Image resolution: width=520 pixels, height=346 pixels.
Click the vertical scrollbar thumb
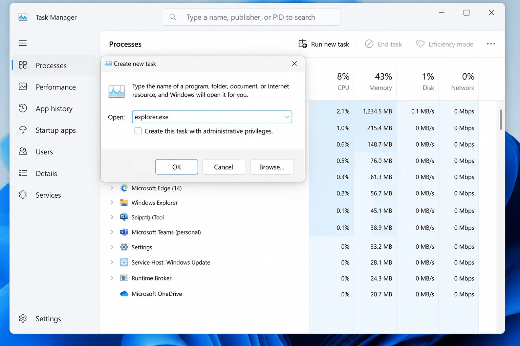point(501,120)
